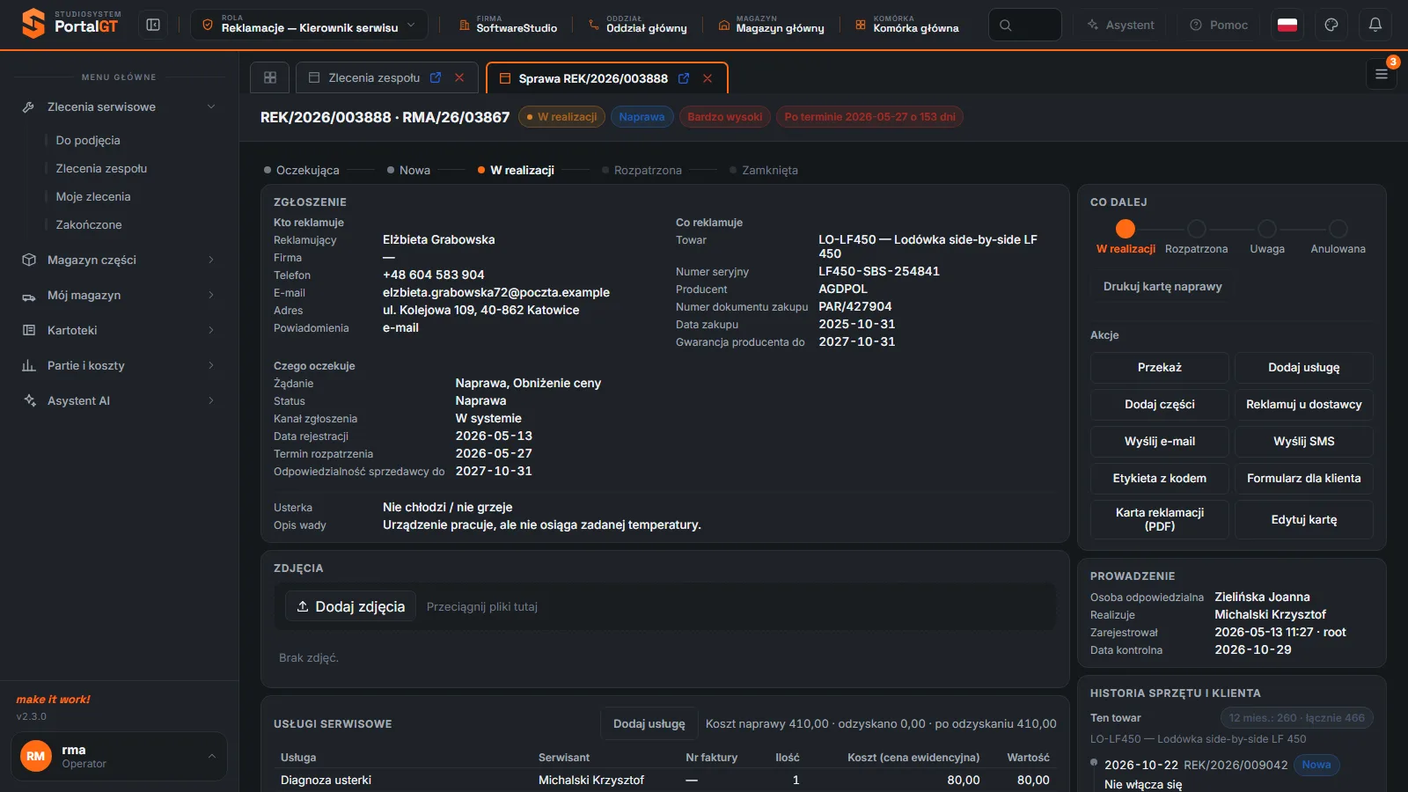This screenshot has height=792, width=1408.
Task: Open Do podjęcia orders list
Action: tap(88, 140)
